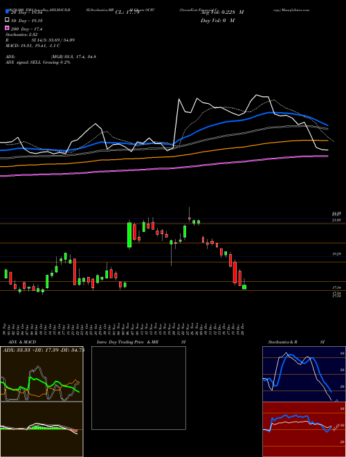This screenshot has height=457, width=346.
Task: Click the red-background RSI chart panel
Action: point(304,429)
